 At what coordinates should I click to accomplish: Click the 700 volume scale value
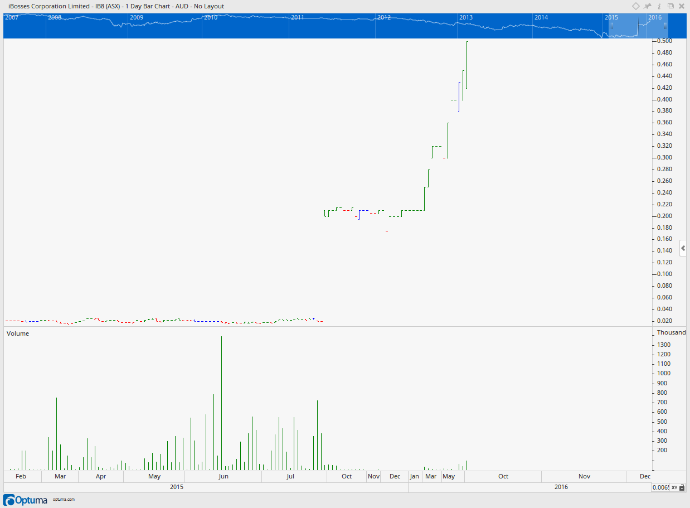[662, 402]
